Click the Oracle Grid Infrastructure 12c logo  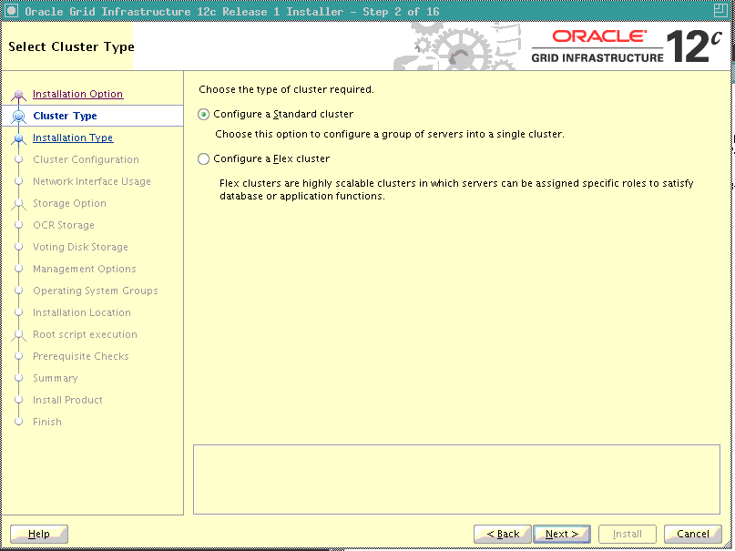[627, 46]
